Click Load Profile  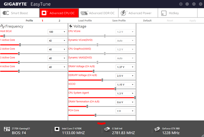pos(85,21)
